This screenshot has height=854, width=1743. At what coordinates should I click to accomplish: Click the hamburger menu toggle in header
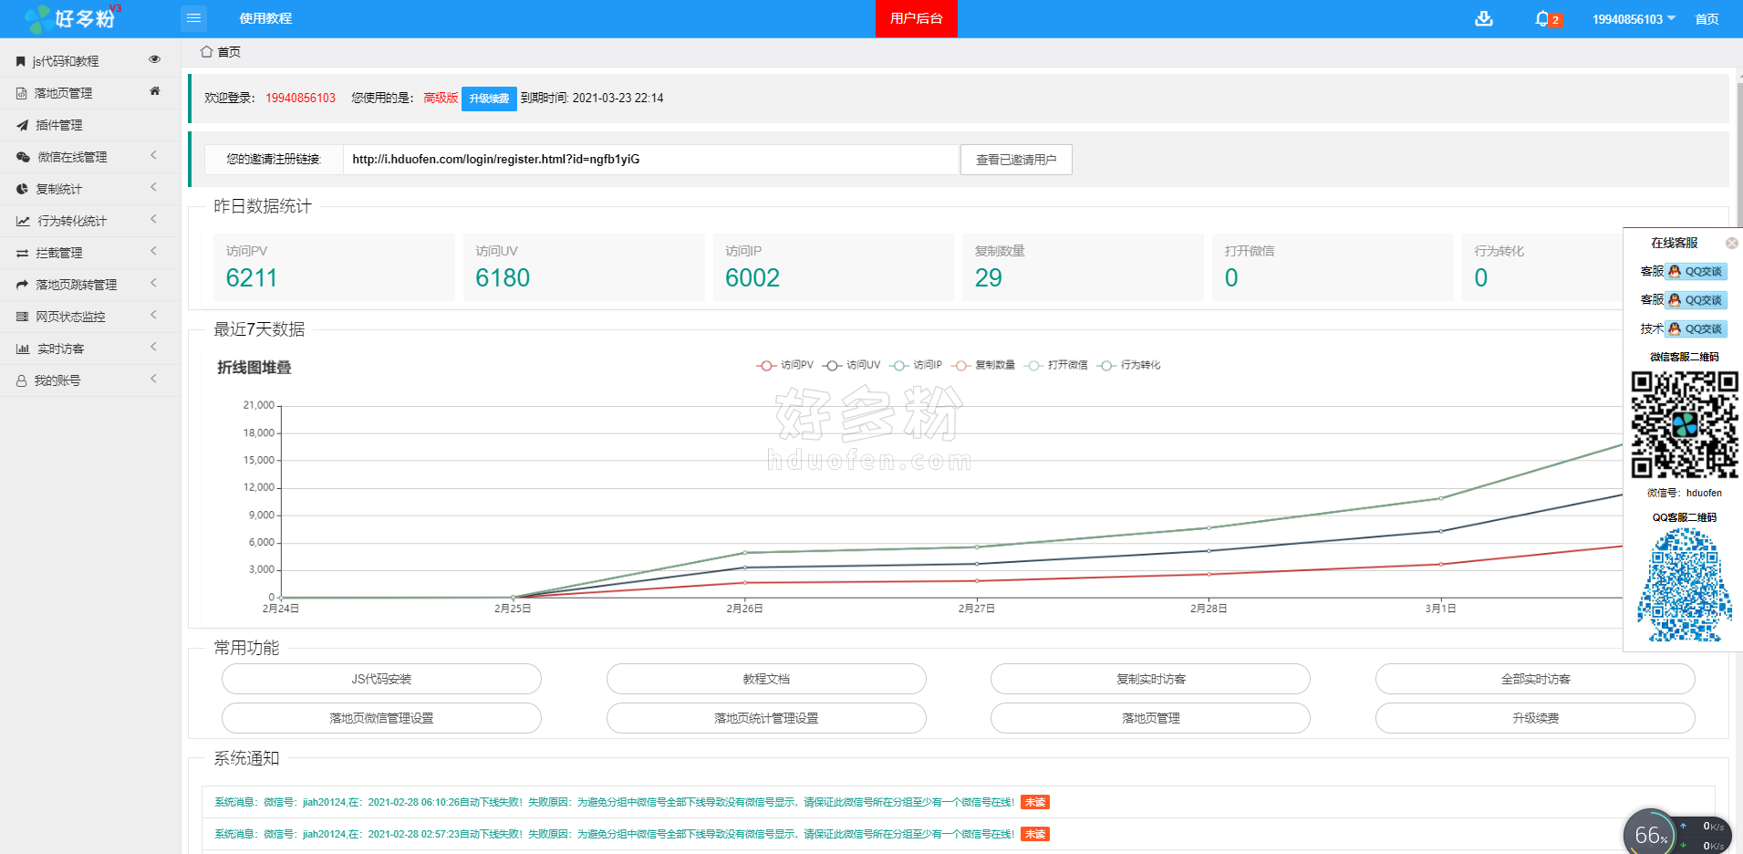[x=193, y=18]
